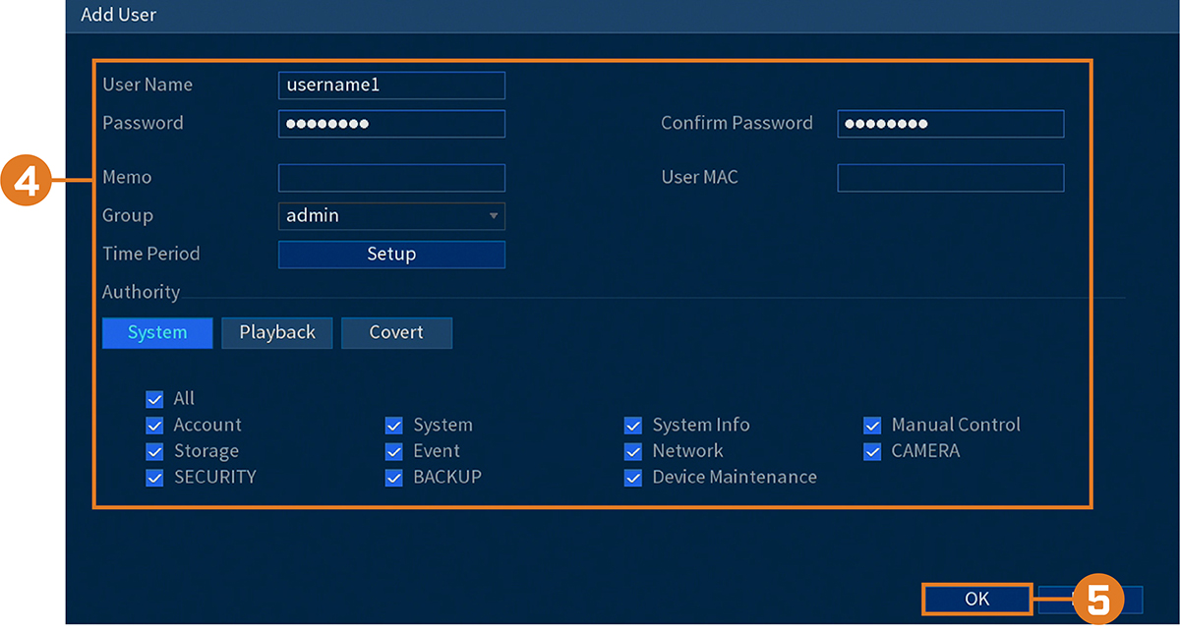Uncheck the Event permission checkbox
The image size is (1180, 632).
393,452
